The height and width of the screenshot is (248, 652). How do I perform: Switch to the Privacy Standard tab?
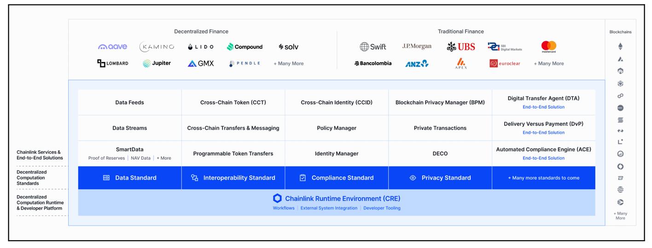pyautogui.click(x=440, y=178)
